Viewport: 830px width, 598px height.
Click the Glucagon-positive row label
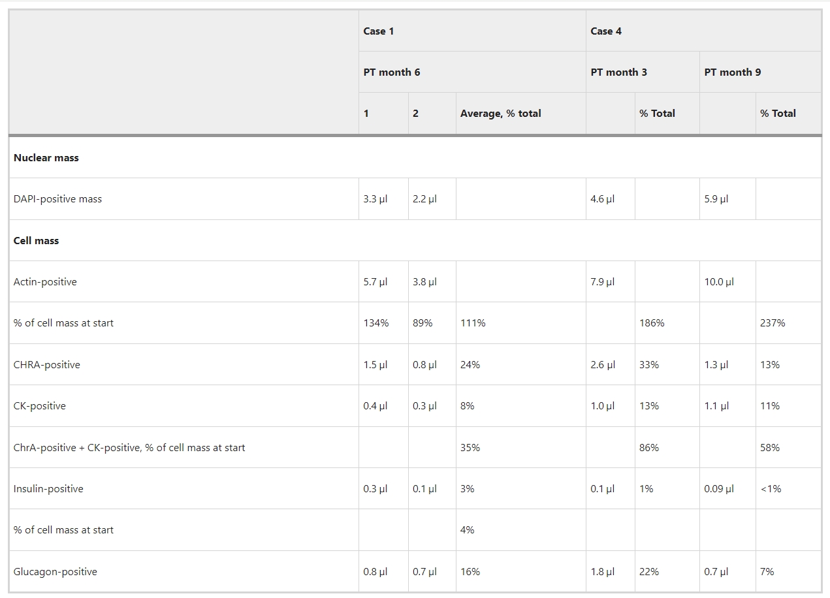55,572
